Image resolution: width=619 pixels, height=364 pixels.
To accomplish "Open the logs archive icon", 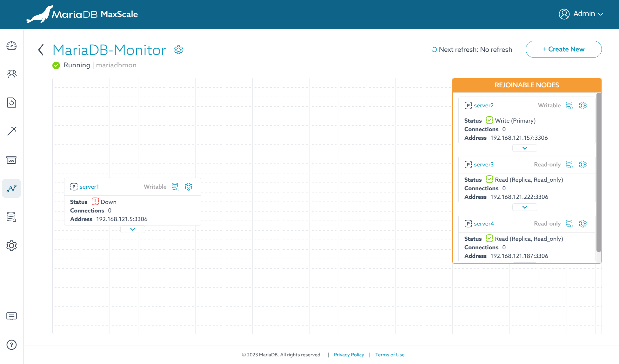I will (11, 160).
